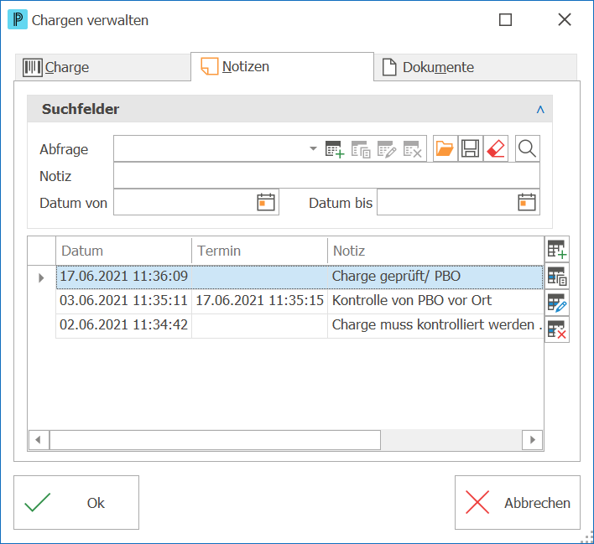594x544 pixels.
Task: Click note 'Charge muss kontrolliert werden'
Action: pos(433,325)
